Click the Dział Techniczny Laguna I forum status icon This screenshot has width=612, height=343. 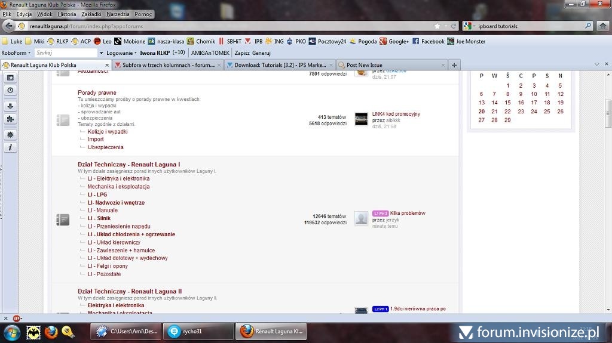tap(63, 220)
